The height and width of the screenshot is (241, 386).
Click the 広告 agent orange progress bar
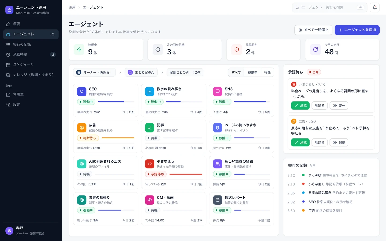click(x=118, y=138)
